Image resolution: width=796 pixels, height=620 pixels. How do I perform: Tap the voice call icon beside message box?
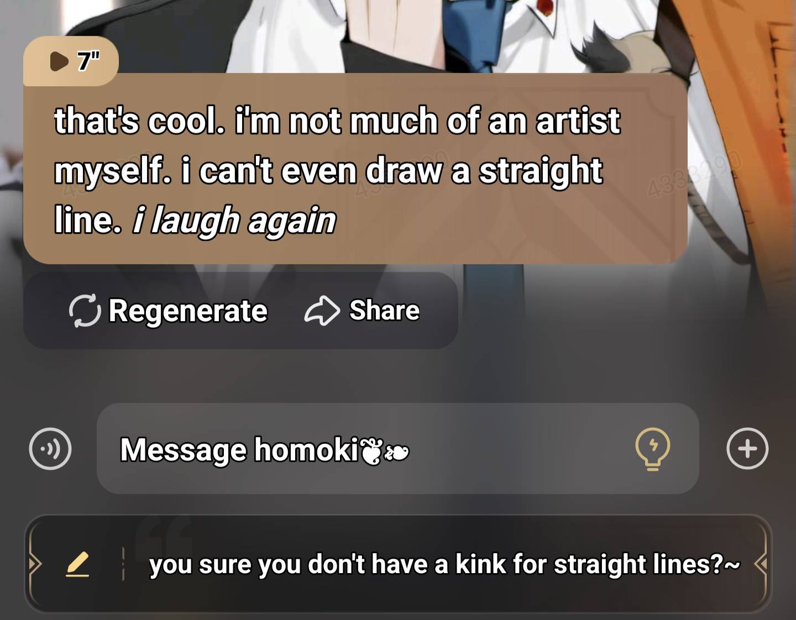[50, 449]
